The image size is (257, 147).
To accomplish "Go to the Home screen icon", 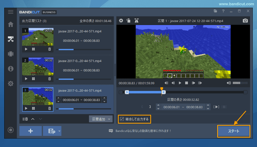I will [x=11, y=24].
